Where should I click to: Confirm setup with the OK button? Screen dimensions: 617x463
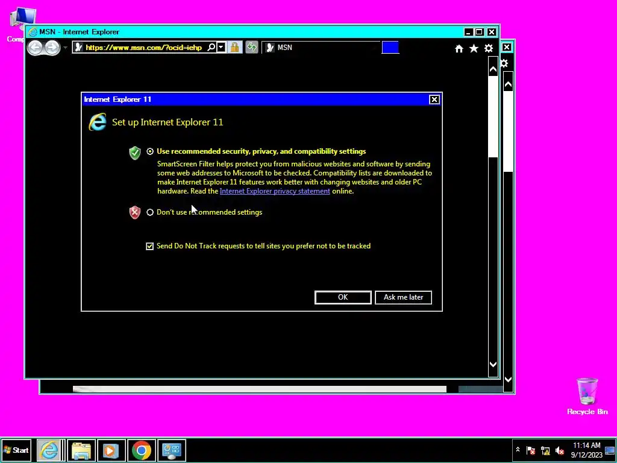coord(343,297)
